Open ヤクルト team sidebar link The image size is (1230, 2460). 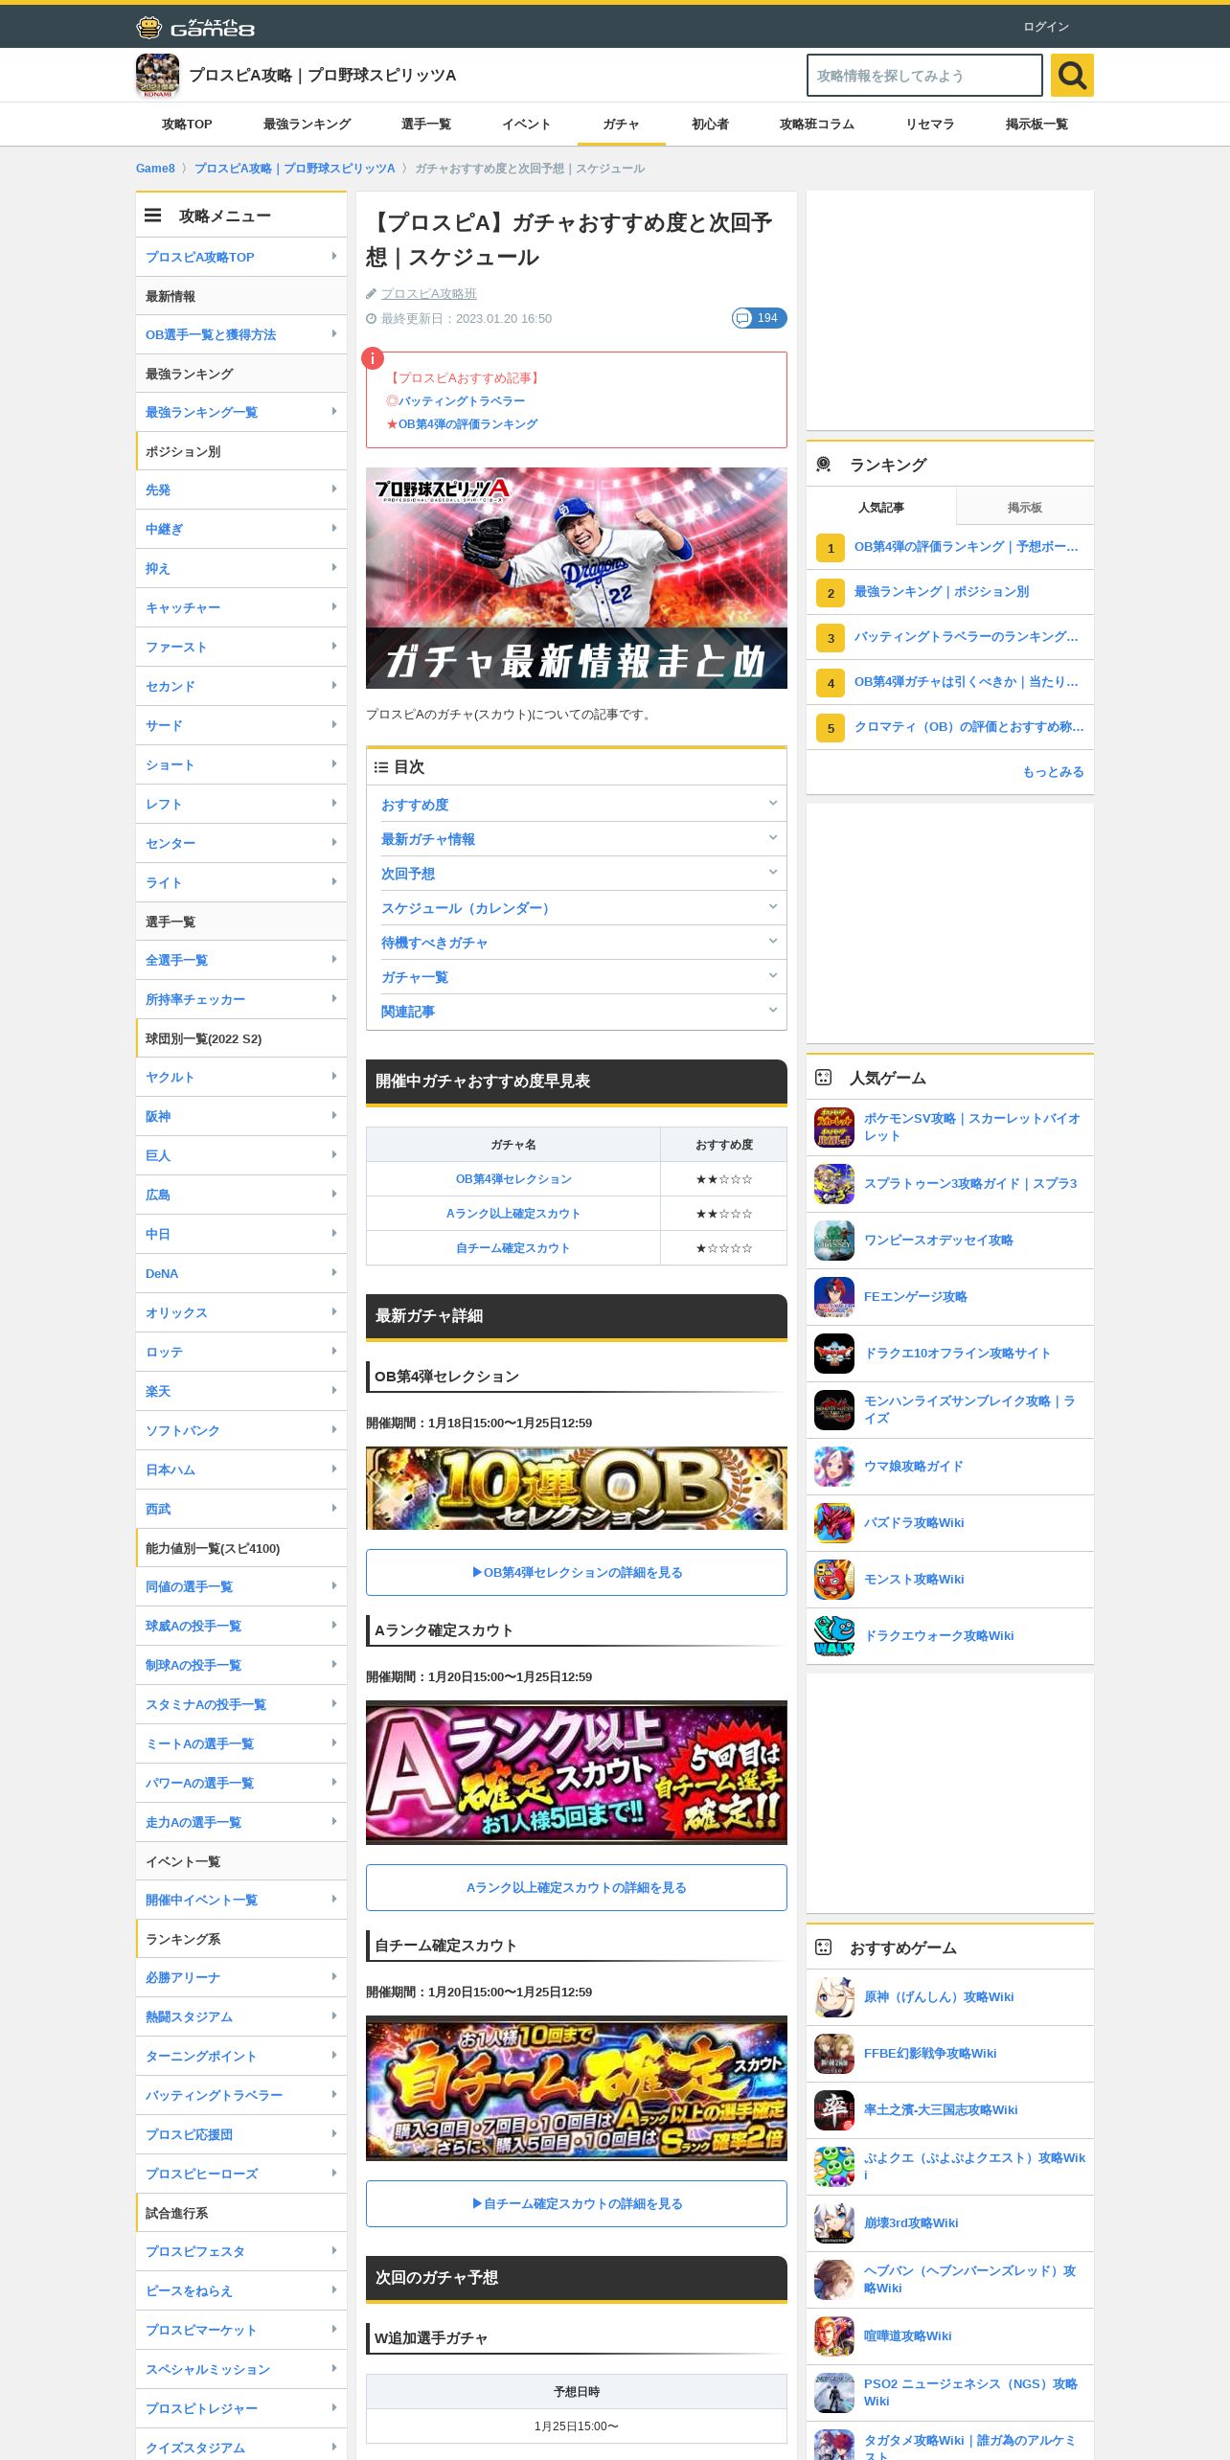click(x=241, y=1077)
